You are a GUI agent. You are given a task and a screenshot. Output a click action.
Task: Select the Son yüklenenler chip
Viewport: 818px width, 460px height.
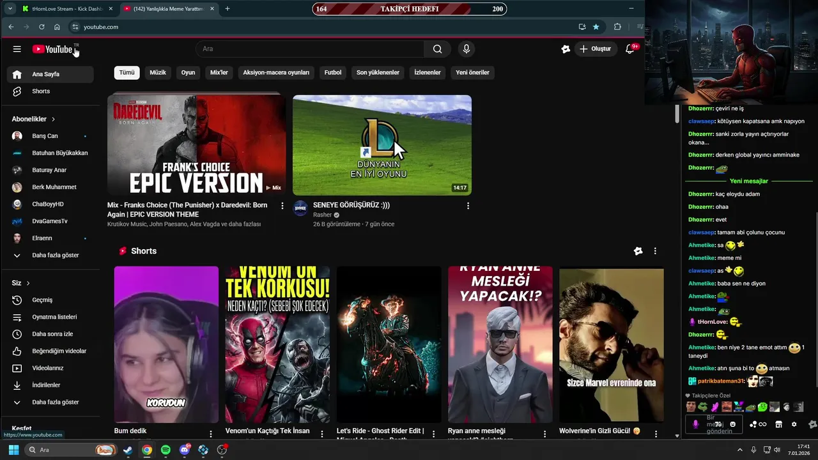378,73
